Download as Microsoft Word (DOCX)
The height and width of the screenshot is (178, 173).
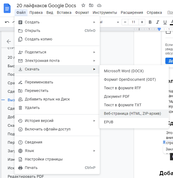(134, 71)
